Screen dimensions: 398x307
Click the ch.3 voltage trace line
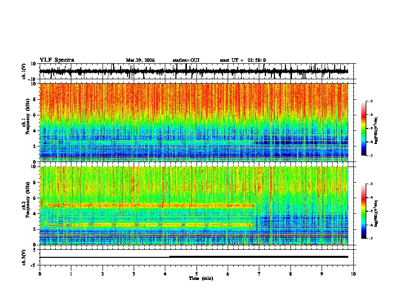pos(193,257)
